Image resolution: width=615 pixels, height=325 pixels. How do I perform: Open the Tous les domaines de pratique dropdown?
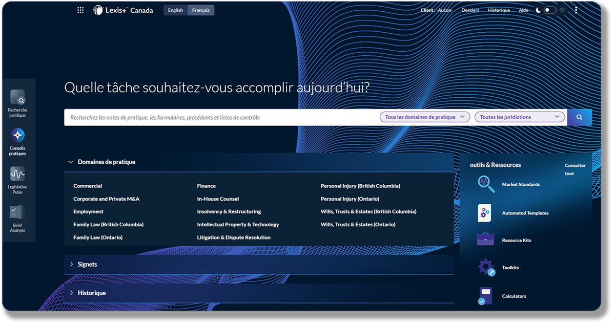[x=425, y=117]
